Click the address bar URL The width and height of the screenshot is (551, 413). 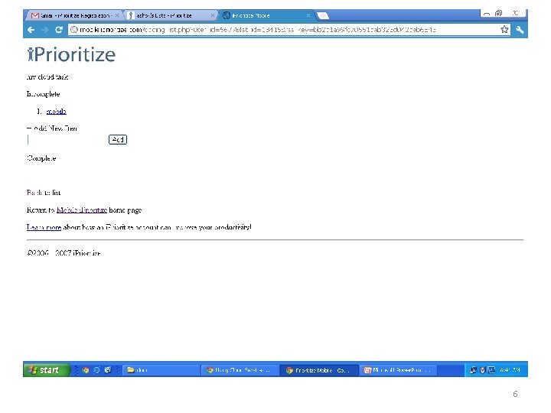pos(258,30)
